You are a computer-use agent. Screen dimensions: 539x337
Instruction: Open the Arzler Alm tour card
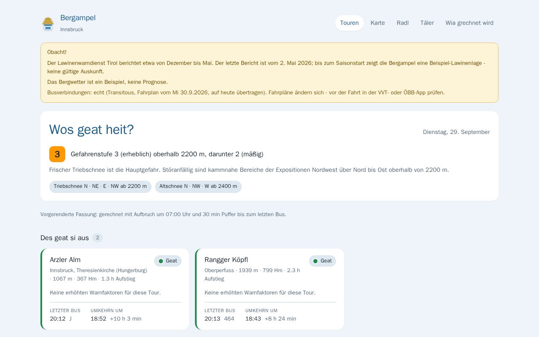[115, 289]
